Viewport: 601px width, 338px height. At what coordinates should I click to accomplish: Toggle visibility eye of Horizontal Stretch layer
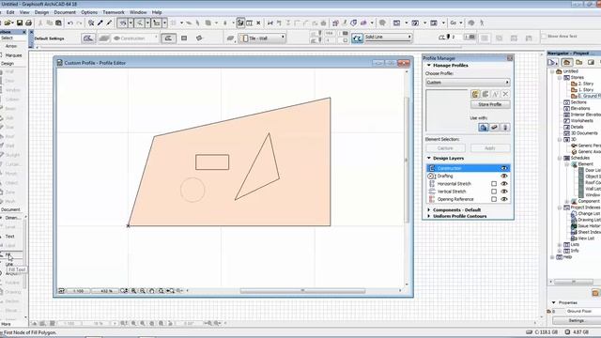(504, 184)
